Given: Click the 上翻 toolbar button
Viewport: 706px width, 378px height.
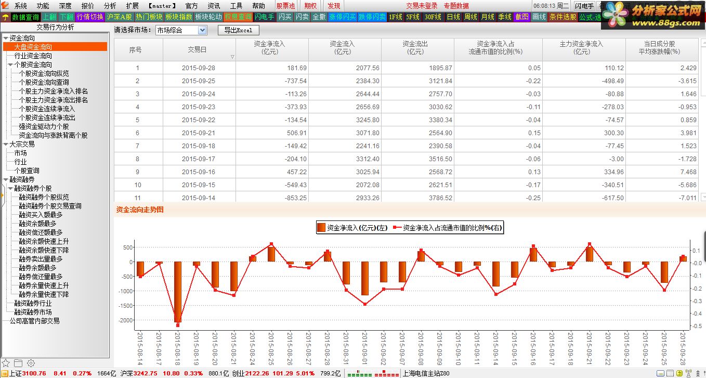Looking at the screenshot, I should pos(49,17).
